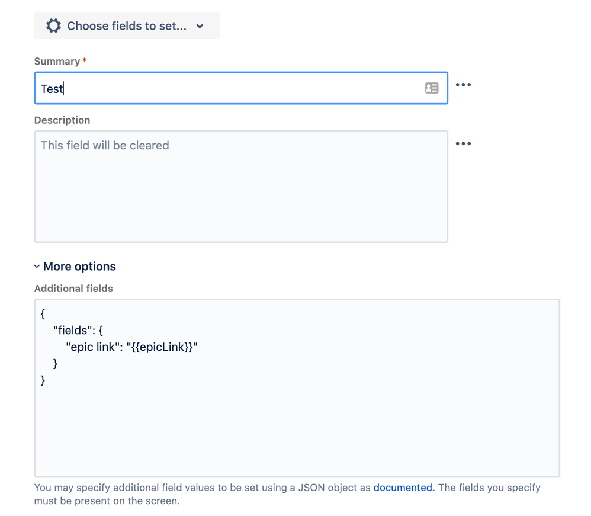This screenshot has height=516, width=591.
Task: Click into the Description text area
Action: click(241, 187)
